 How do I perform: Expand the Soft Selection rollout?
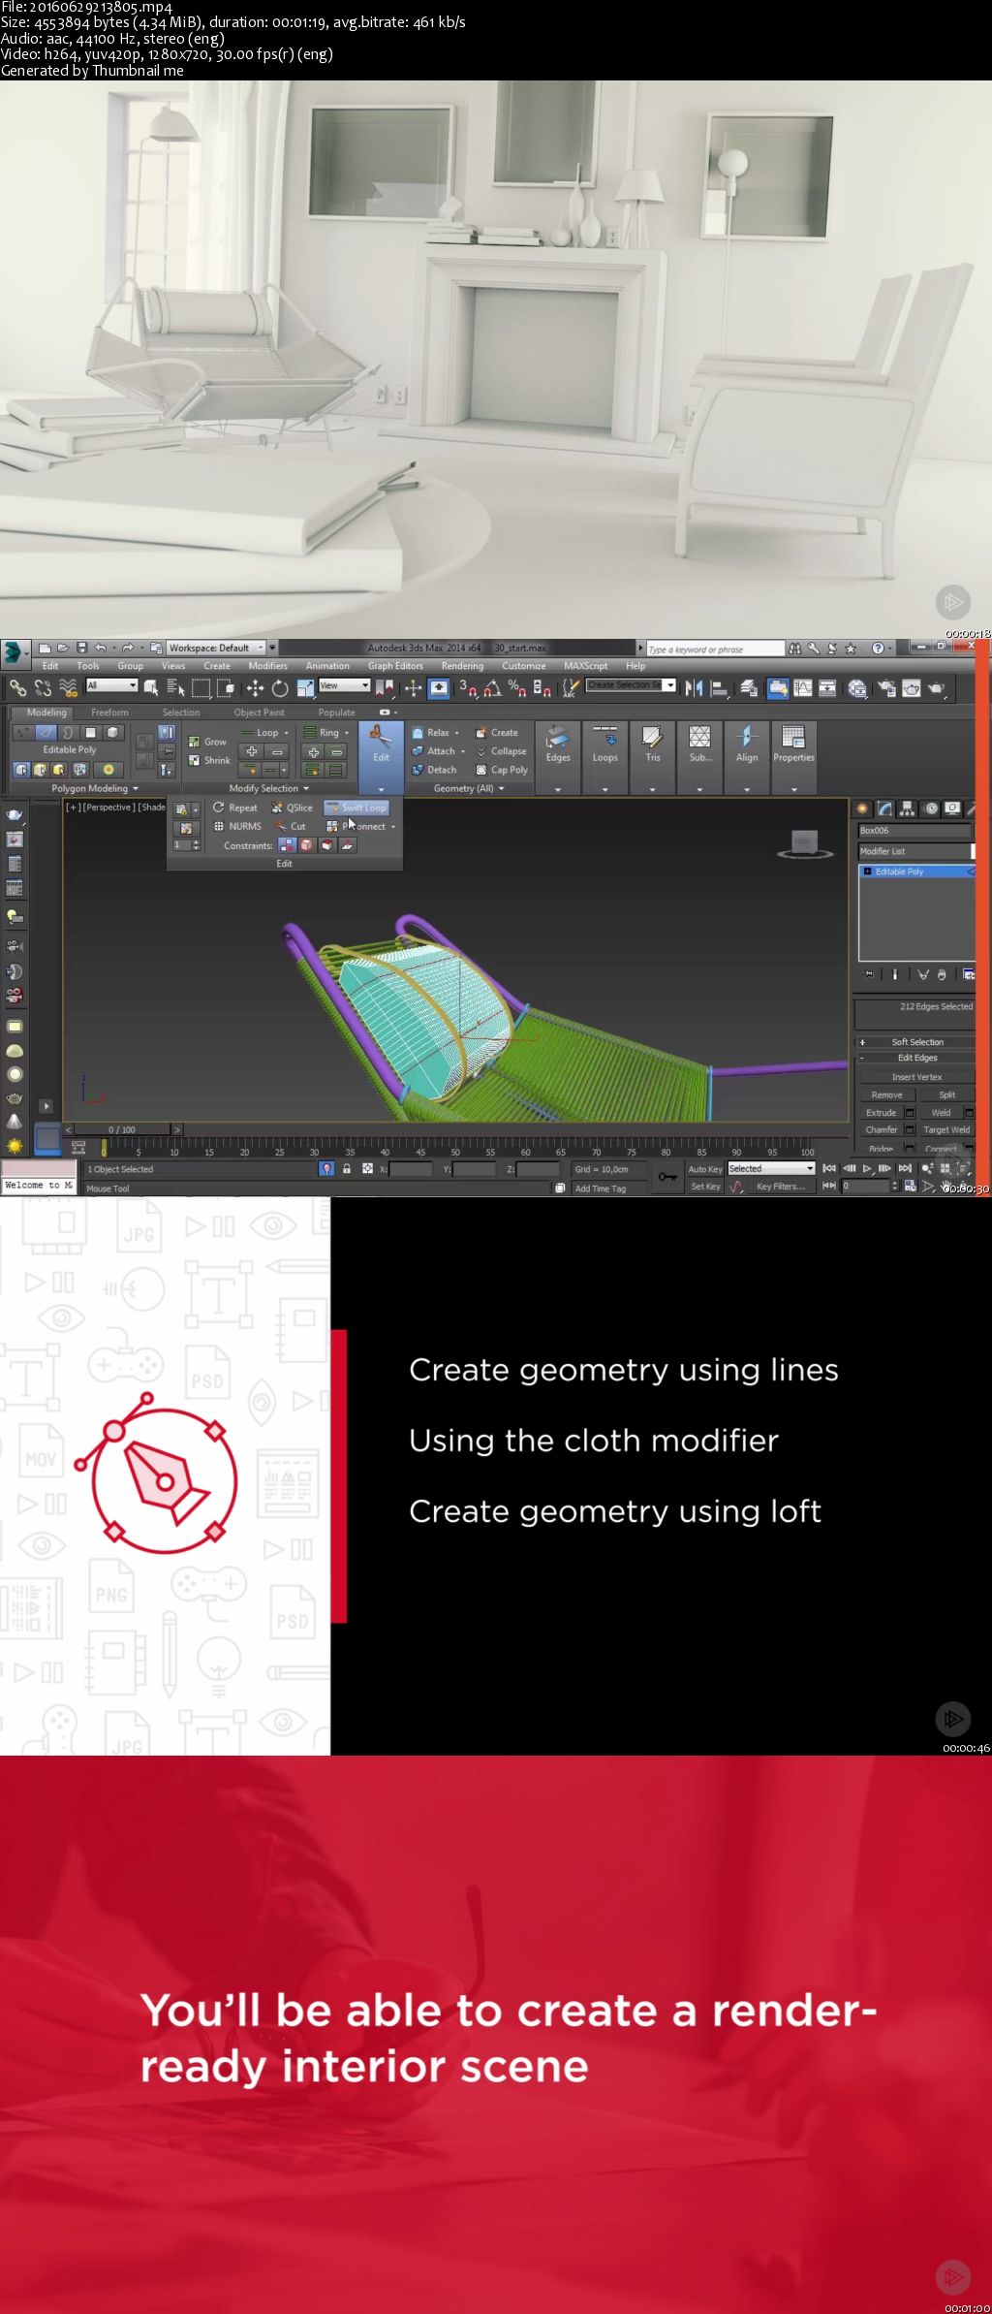click(916, 1042)
